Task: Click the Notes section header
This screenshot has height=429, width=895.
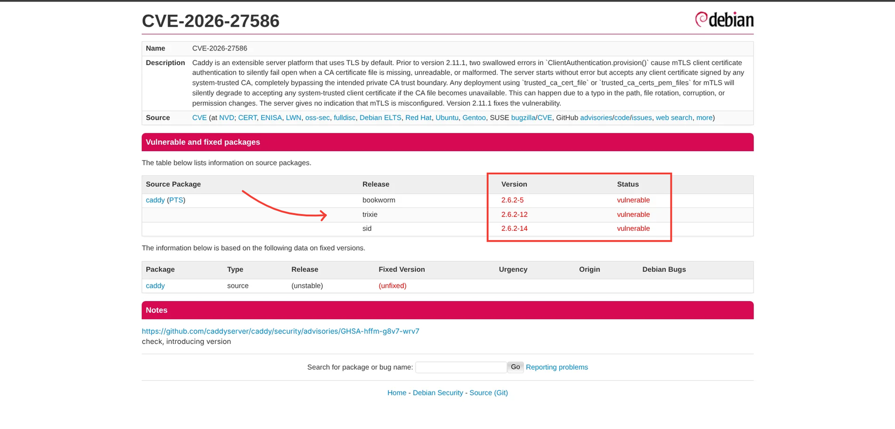Action: tap(448, 310)
